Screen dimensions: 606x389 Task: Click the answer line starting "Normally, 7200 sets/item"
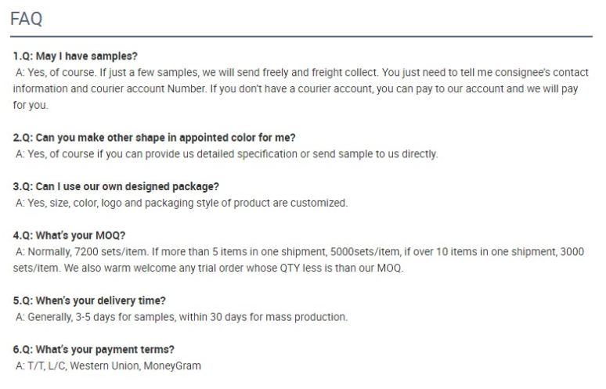click(301, 251)
